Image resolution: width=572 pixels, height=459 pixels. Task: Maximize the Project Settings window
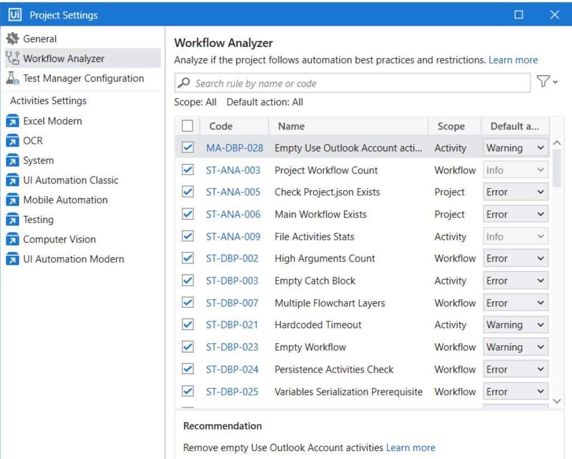click(x=518, y=15)
